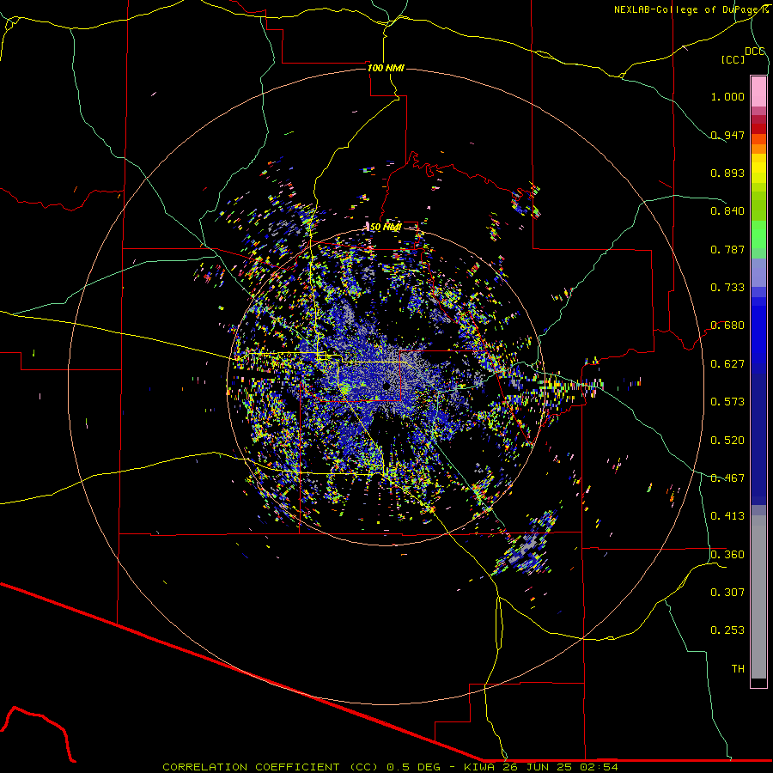The width and height of the screenshot is (773, 773).
Task: Select the 0.733 scale value
Action: coord(727,288)
